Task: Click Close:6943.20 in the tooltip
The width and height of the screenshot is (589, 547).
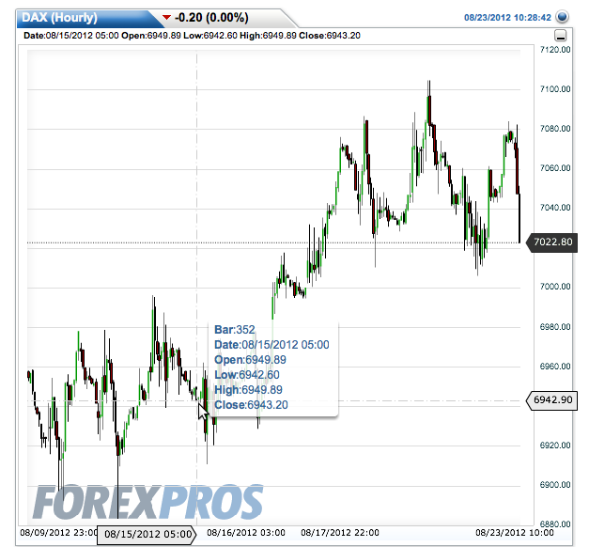Action: (x=251, y=405)
